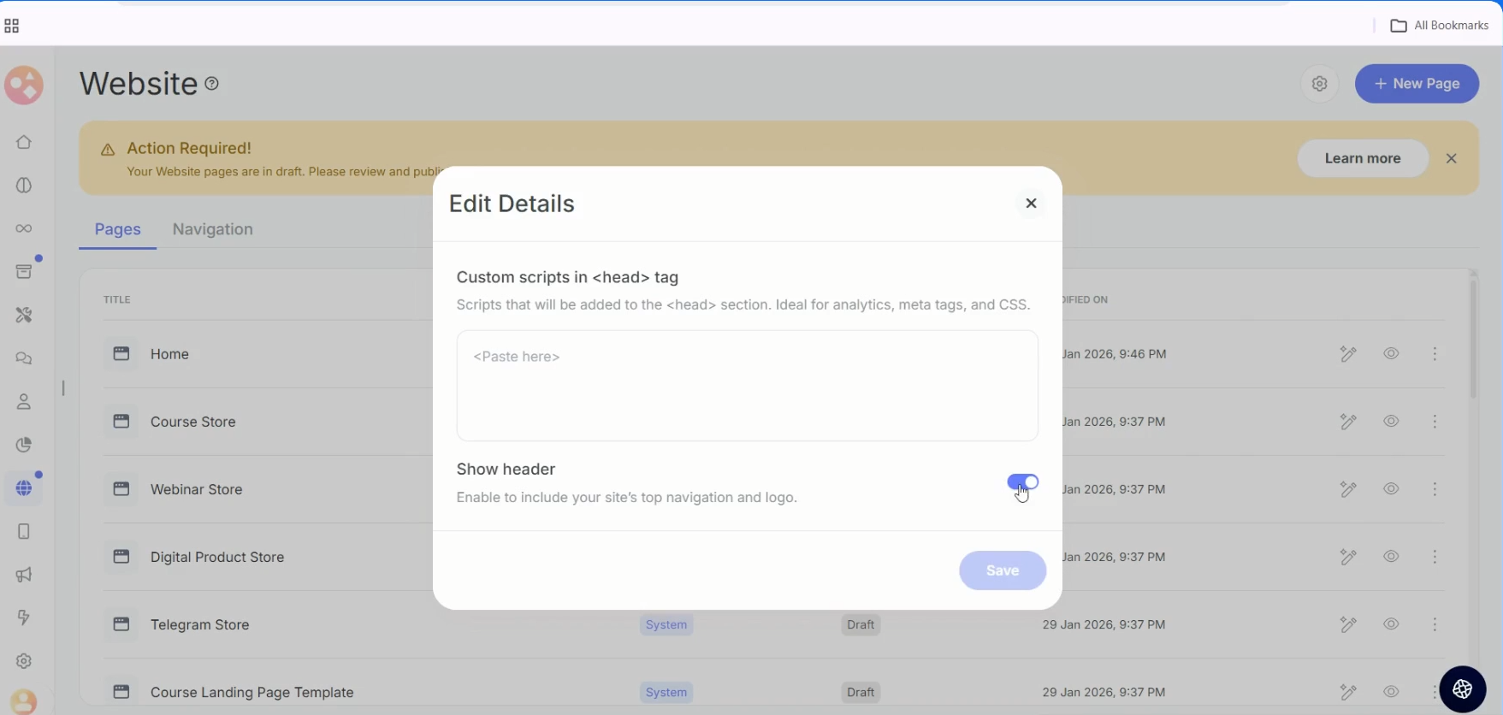This screenshot has height=715, width=1503.
Task: Click the lightning bolt automation sidebar icon
Action: pyautogui.click(x=24, y=617)
